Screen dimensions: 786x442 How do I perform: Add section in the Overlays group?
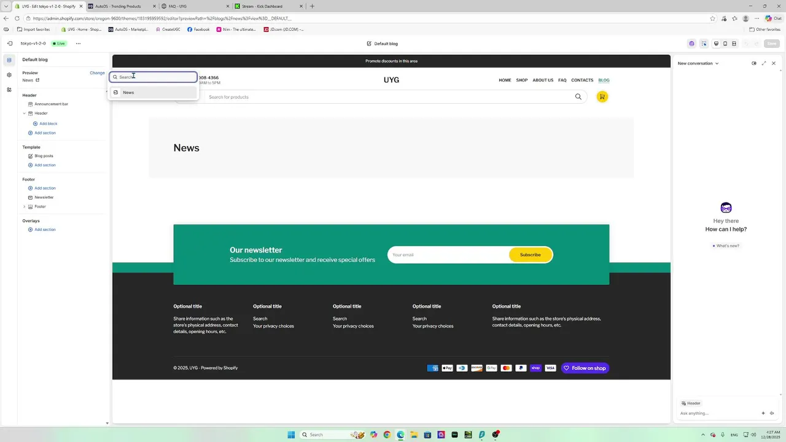pyautogui.click(x=42, y=230)
